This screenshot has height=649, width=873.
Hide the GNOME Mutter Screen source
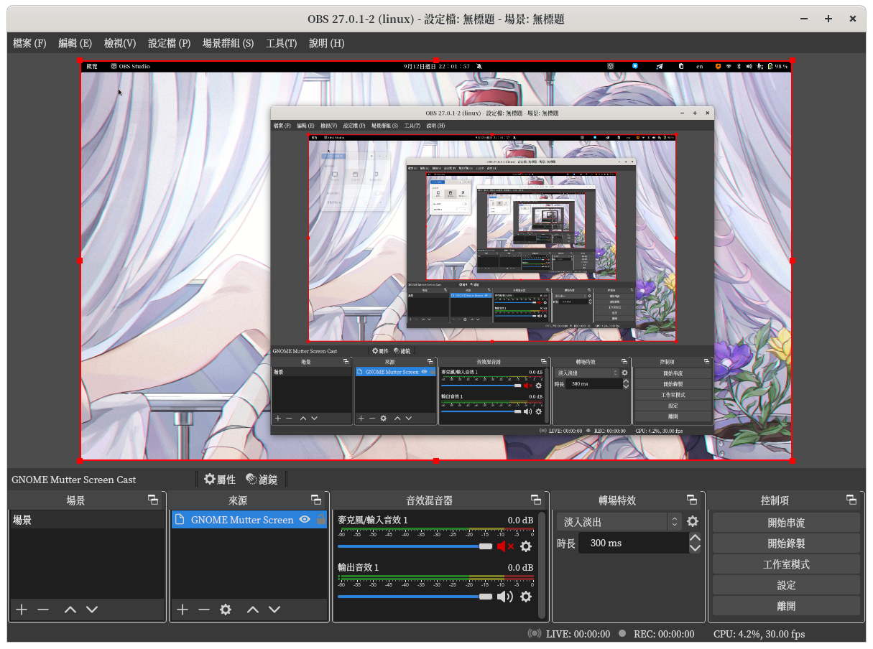tap(305, 520)
